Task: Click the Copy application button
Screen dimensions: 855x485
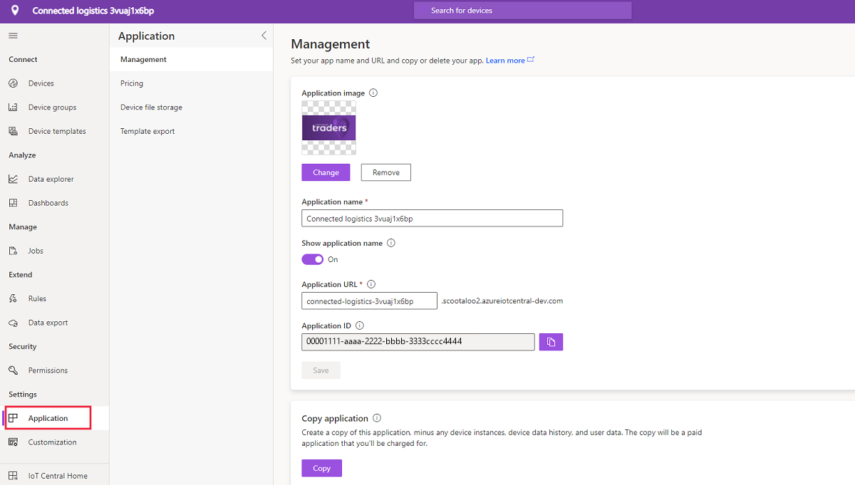Action: pyautogui.click(x=321, y=468)
